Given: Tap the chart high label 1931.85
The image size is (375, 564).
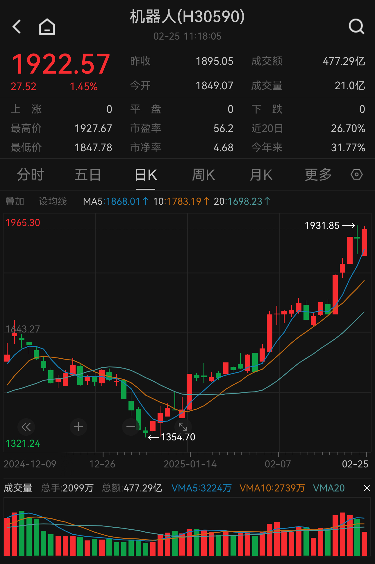Looking at the screenshot, I should [x=322, y=225].
